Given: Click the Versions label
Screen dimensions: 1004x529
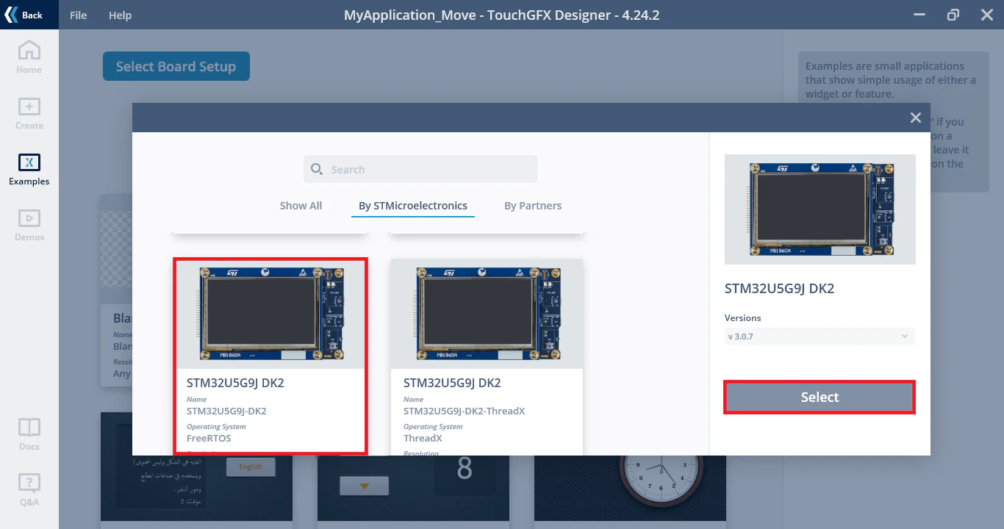Looking at the screenshot, I should point(743,318).
